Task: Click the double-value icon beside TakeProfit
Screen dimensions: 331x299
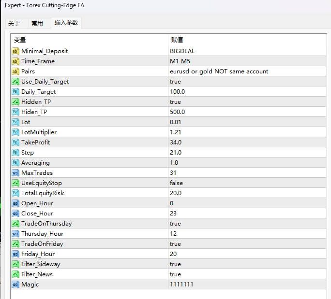Action: point(15,142)
